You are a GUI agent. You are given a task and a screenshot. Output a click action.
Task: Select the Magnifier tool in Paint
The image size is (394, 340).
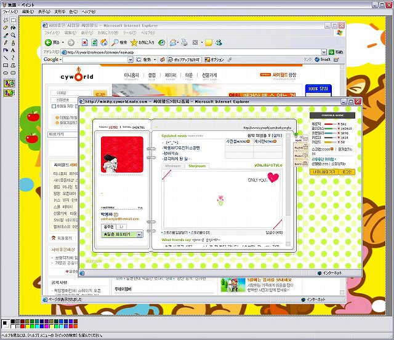click(x=14, y=36)
